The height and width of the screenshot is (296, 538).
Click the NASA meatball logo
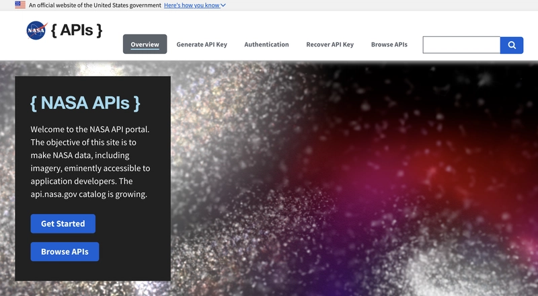coord(37,30)
